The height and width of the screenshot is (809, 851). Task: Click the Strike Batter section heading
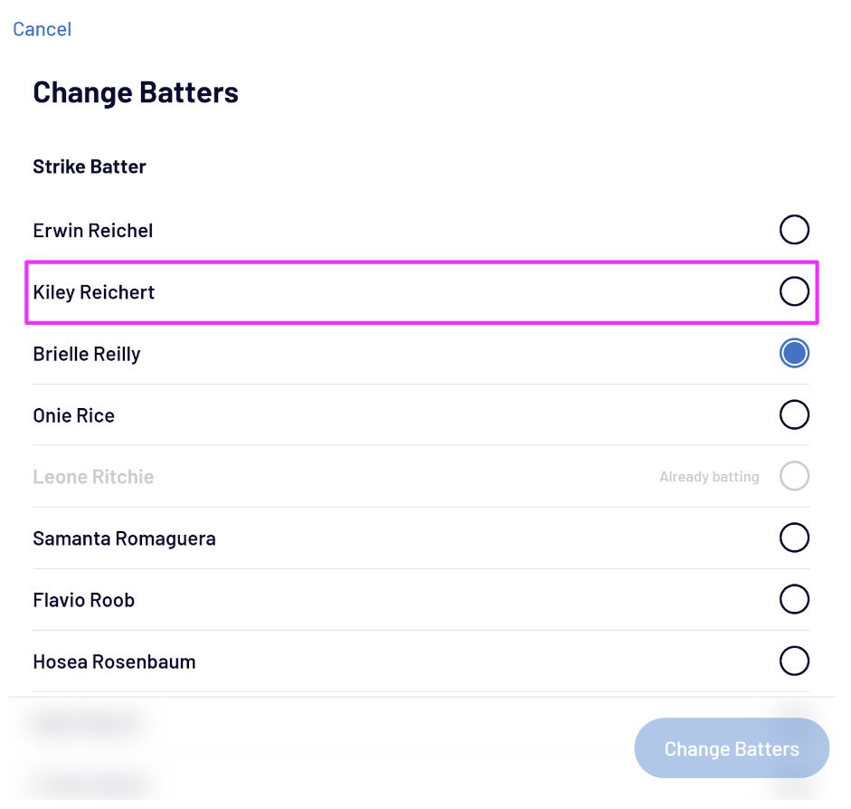[89, 167]
